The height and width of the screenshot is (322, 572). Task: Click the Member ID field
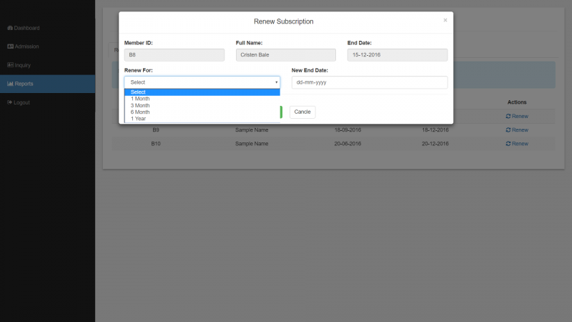point(174,54)
